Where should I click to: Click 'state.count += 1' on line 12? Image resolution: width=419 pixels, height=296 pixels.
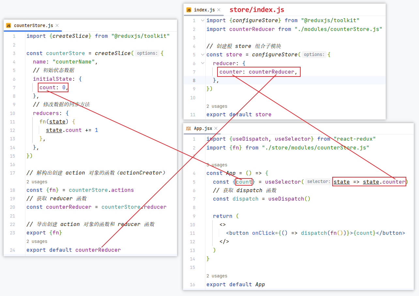click(x=72, y=130)
